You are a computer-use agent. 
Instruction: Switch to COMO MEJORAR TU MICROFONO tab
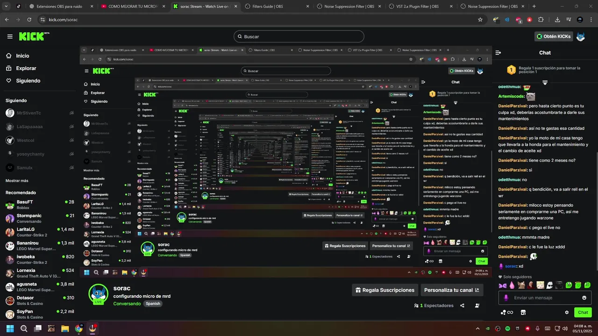pos(133,7)
